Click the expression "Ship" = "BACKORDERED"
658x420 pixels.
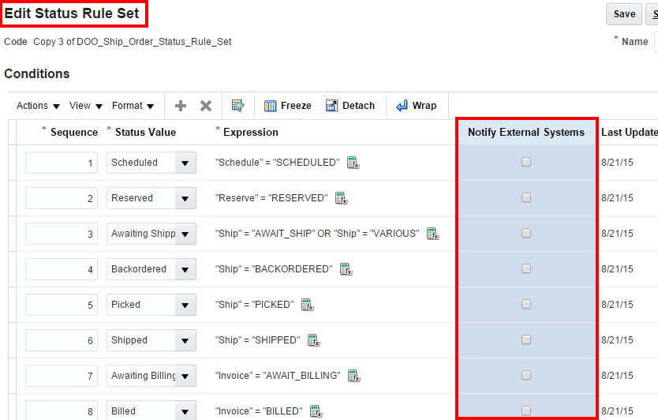(274, 269)
